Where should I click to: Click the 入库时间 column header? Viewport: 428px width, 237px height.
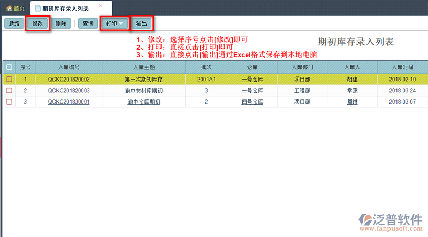[402, 67]
